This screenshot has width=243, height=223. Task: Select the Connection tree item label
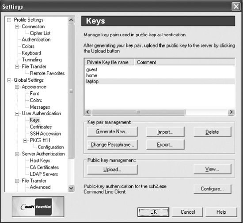(x=33, y=26)
